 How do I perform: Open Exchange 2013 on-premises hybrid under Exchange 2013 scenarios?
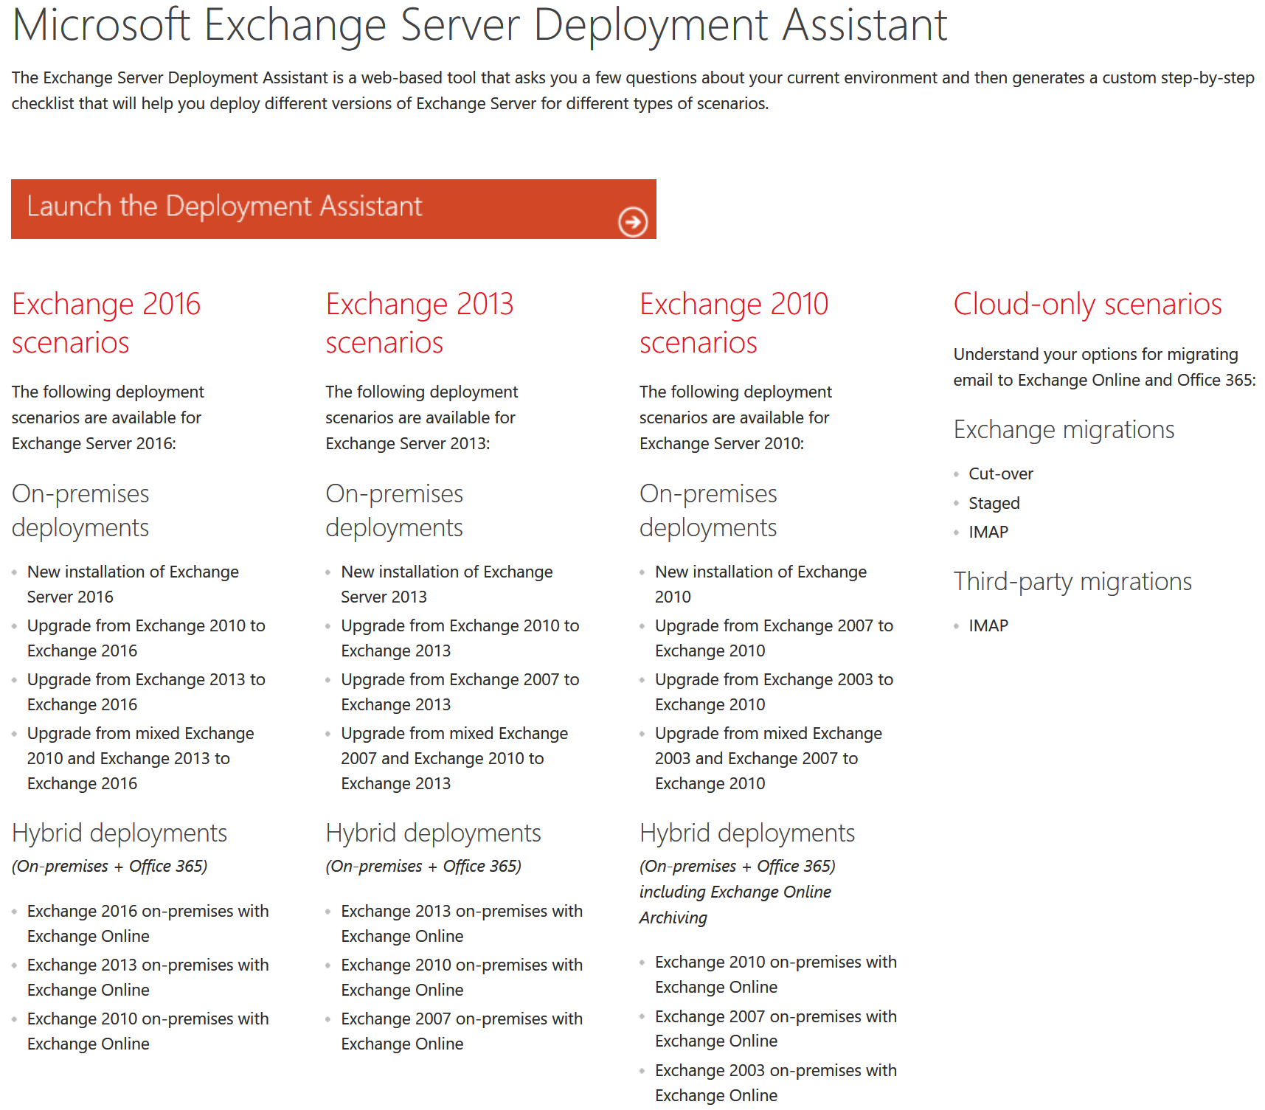(x=462, y=923)
